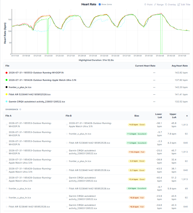Star File B Fitbit AIR in -0.4 bpm row
This screenshot has width=193, height=213.
coord(67,189)
